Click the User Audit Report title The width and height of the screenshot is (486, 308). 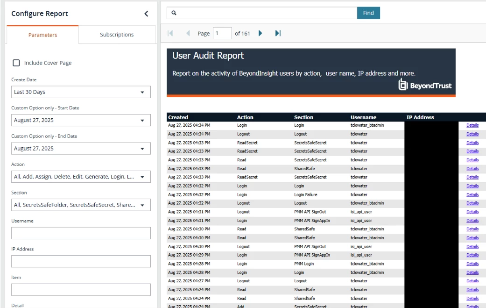208,56
